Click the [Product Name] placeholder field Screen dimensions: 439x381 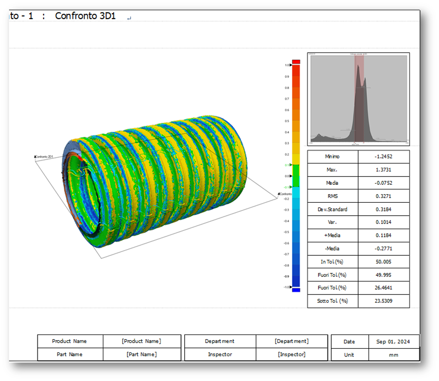[142, 341]
